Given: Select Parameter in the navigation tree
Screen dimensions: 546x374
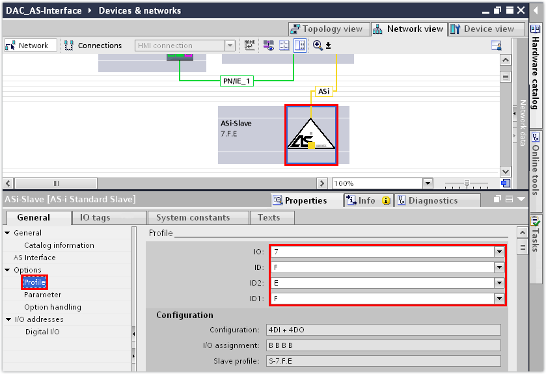Looking at the screenshot, I should tap(42, 295).
